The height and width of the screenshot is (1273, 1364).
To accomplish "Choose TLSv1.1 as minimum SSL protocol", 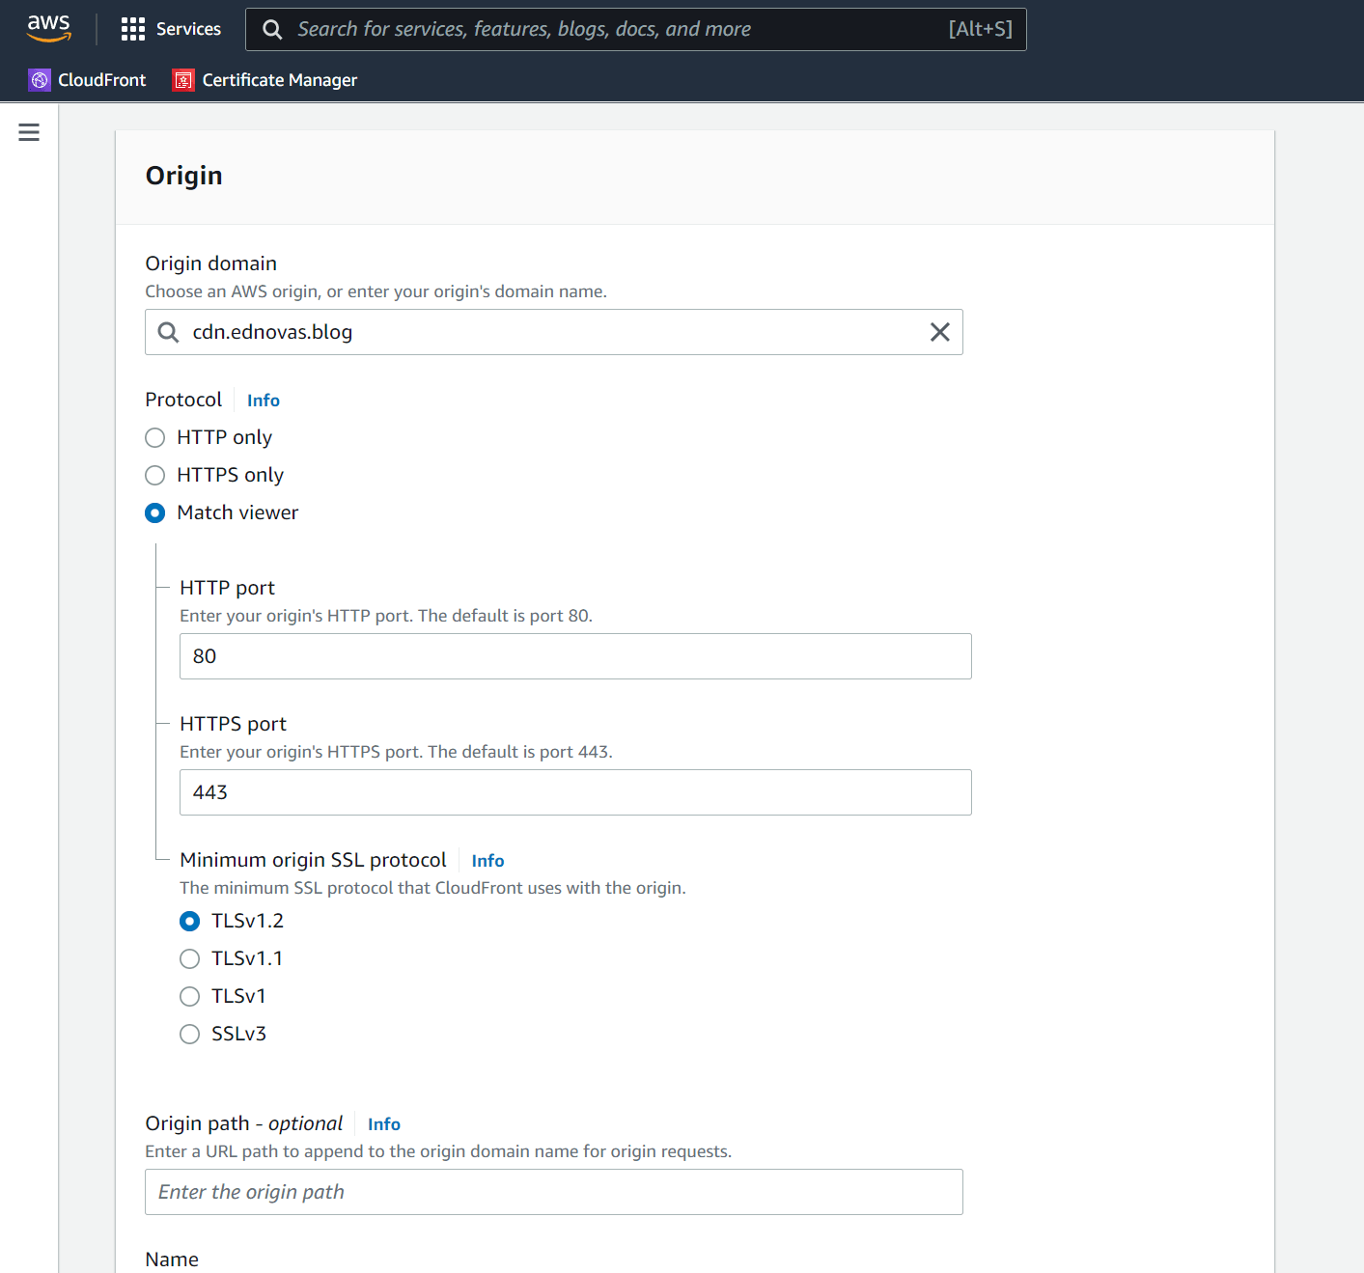I will click(189, 958).
